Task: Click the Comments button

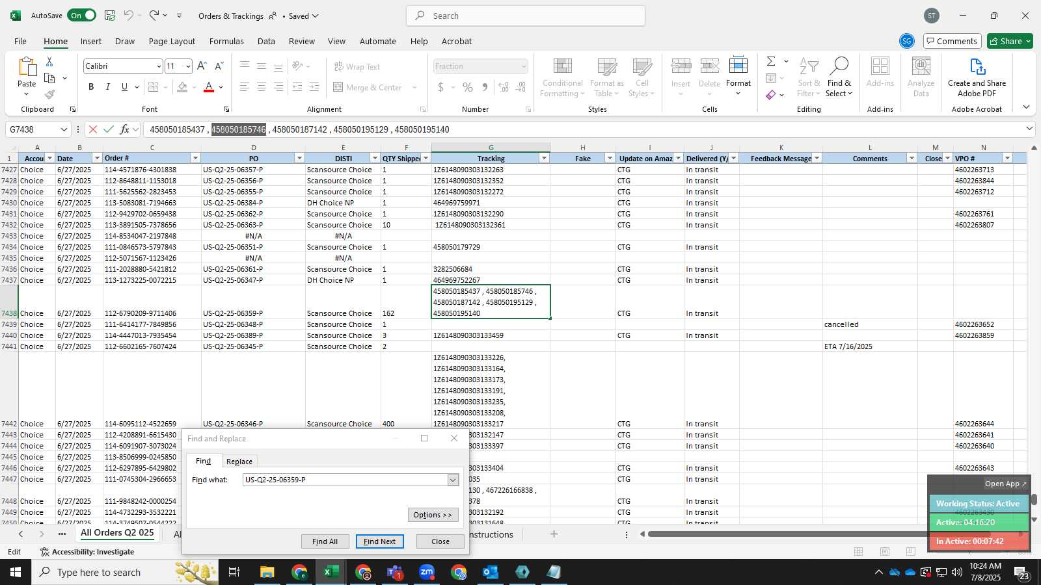Action: coord(951,41)
